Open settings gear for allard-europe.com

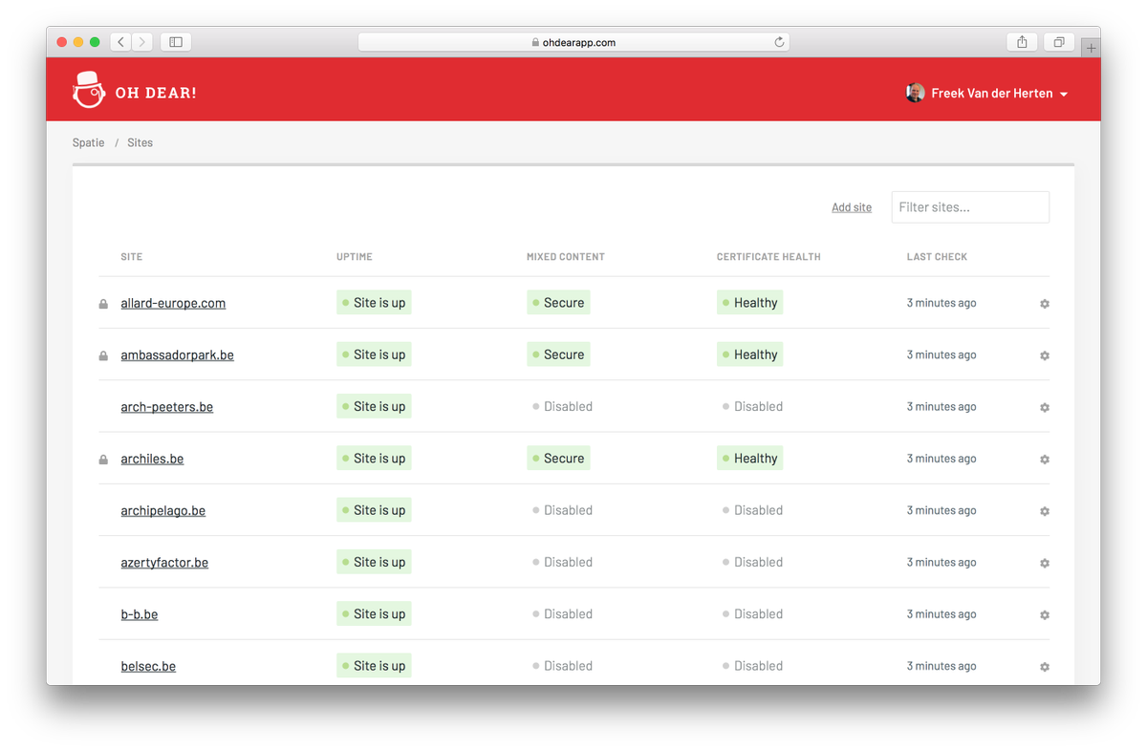coord(1044,304)
